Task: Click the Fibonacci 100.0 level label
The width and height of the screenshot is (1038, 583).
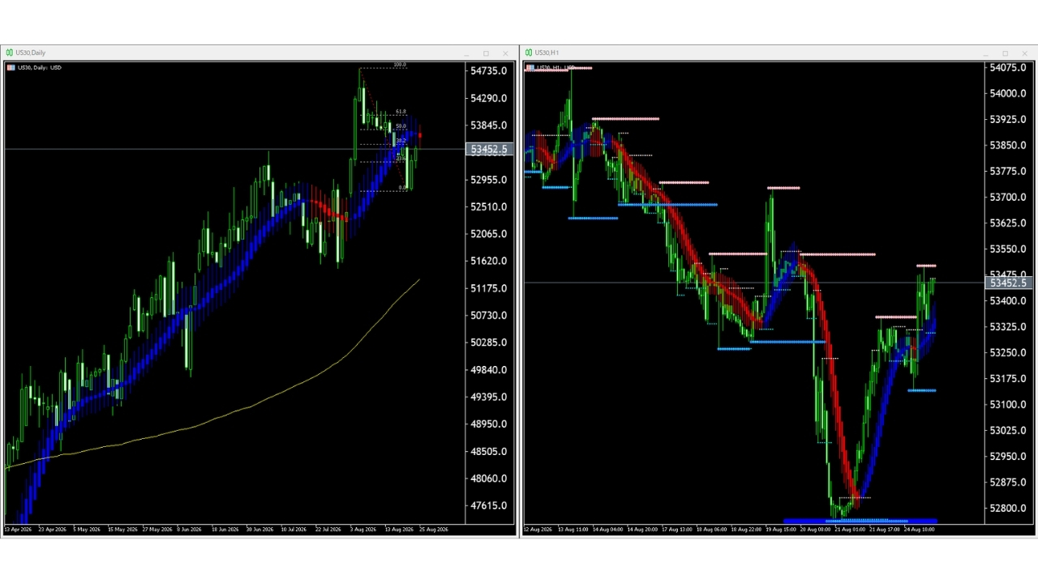Action: tap(399, 65)
